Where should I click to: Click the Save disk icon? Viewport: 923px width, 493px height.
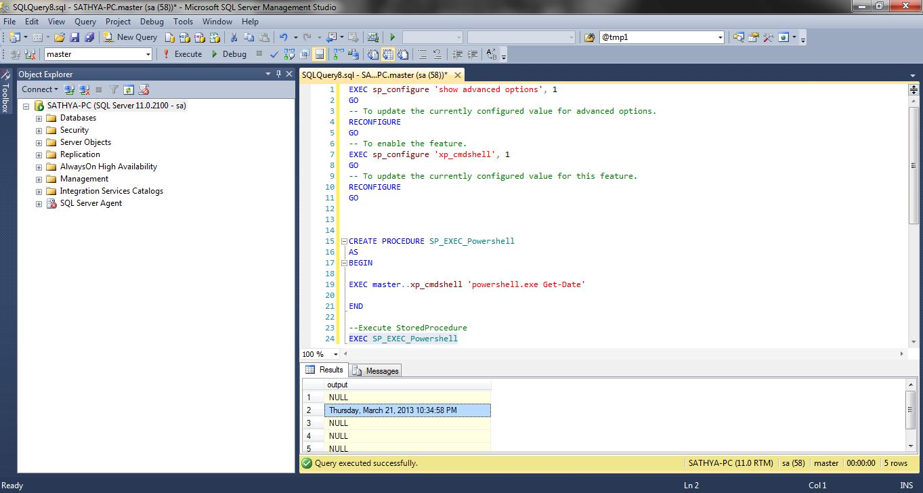click(74, 37)
